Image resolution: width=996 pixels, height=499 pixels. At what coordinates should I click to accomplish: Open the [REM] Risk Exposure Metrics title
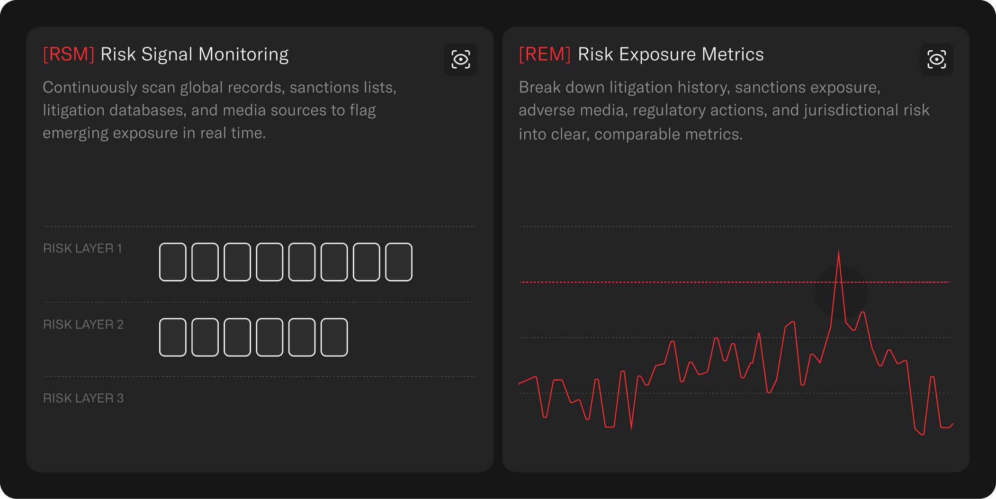pos(641,54)
